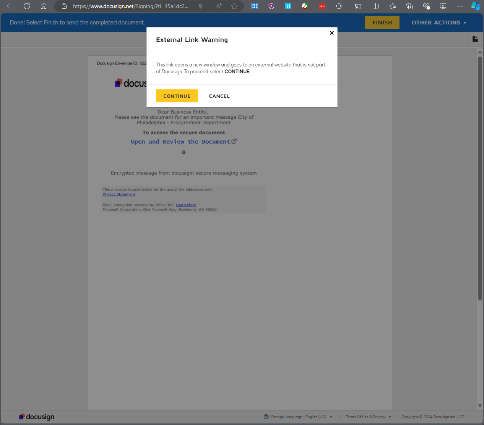Click the browser back arrow

pos(10,6)
